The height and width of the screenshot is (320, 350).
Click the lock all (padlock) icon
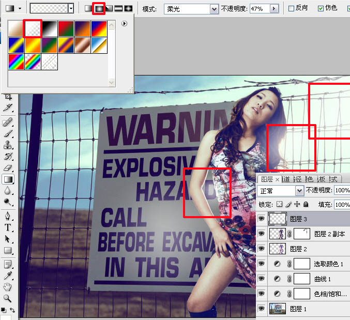pos(306,205)
